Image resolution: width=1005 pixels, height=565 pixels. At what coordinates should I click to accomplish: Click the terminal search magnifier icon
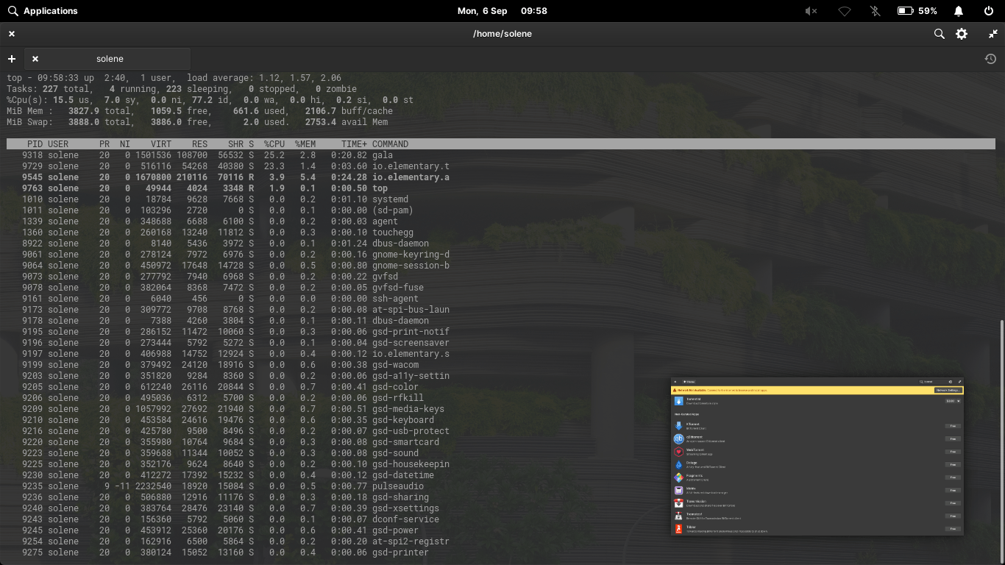tap(939, 34)
